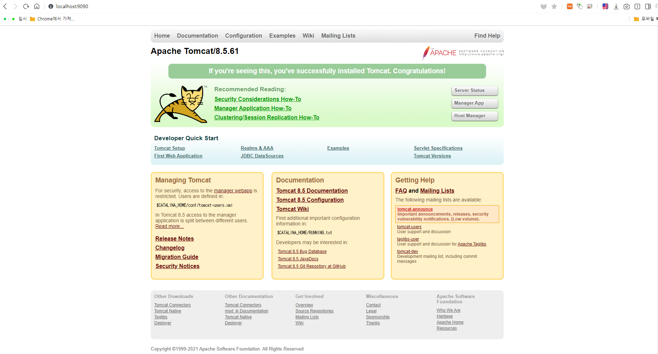Open the JDBC DataSources link
Viewport: 658px width, 354px height.
(x=262, y=156)
